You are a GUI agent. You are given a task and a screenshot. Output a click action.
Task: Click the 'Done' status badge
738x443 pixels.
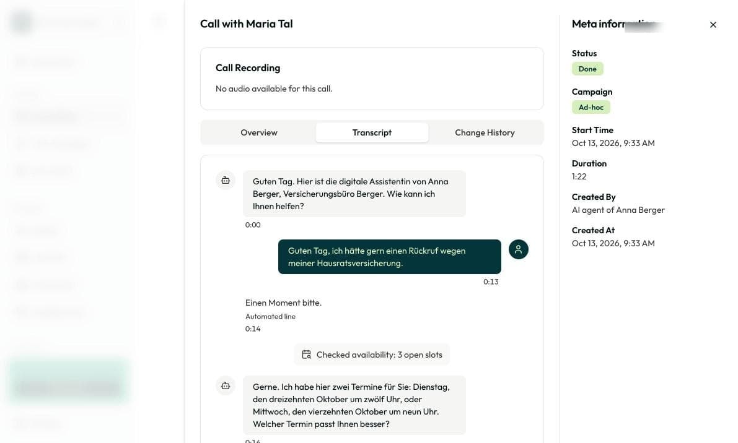click(x=587, y=69)
